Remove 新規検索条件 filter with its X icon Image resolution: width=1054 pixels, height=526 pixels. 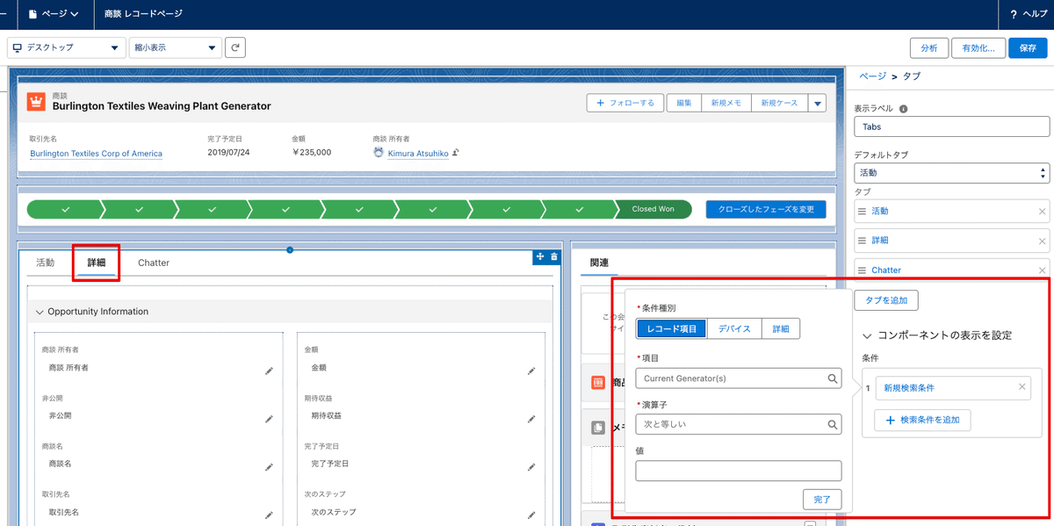[x=1022, y=386]
